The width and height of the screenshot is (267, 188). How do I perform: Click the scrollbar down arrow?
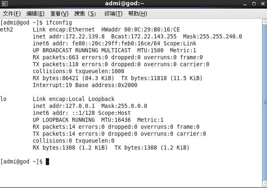click(264, 183)
